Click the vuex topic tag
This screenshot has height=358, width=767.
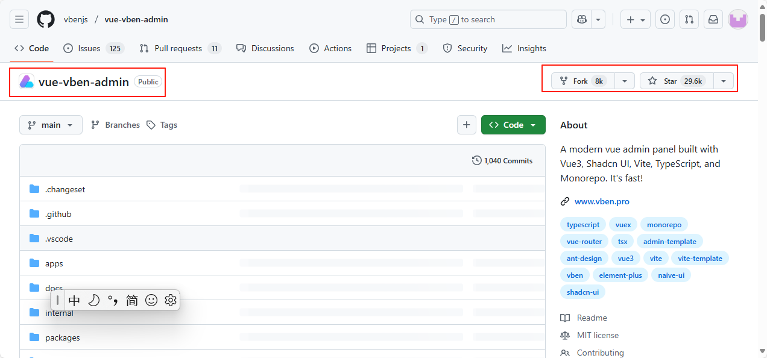point(623,225)
